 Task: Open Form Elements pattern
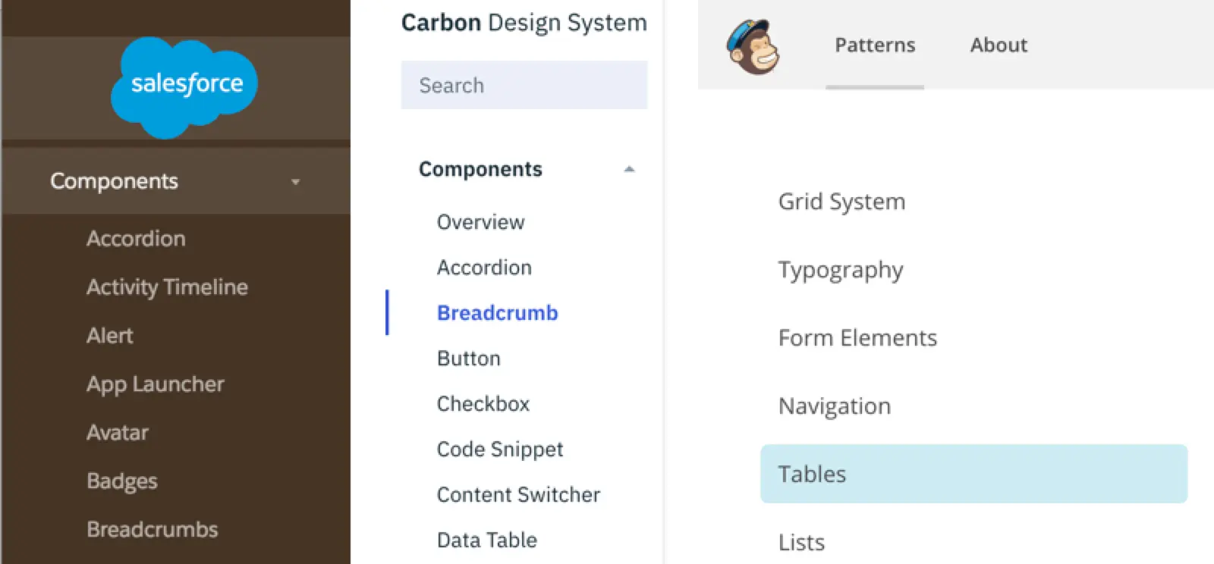coord(857,338)
